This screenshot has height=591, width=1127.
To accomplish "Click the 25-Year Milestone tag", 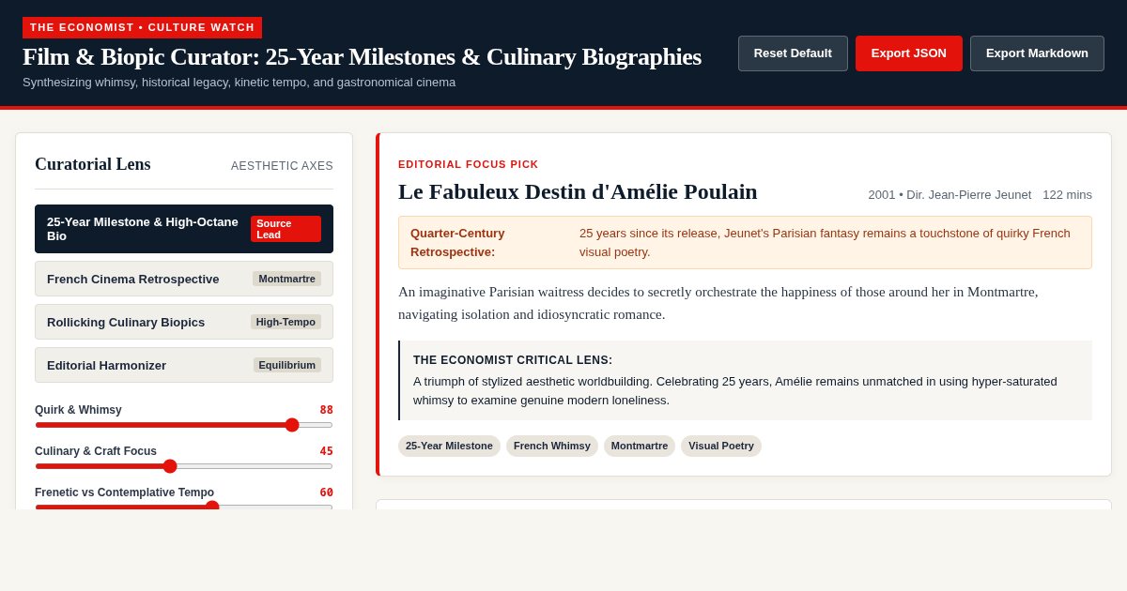I will (449, 446).
